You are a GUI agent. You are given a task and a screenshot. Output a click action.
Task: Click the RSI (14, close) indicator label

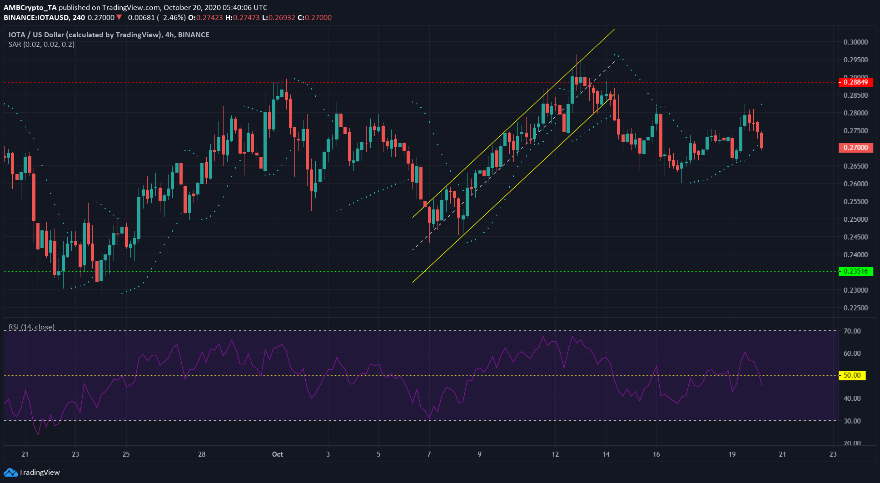31,327
